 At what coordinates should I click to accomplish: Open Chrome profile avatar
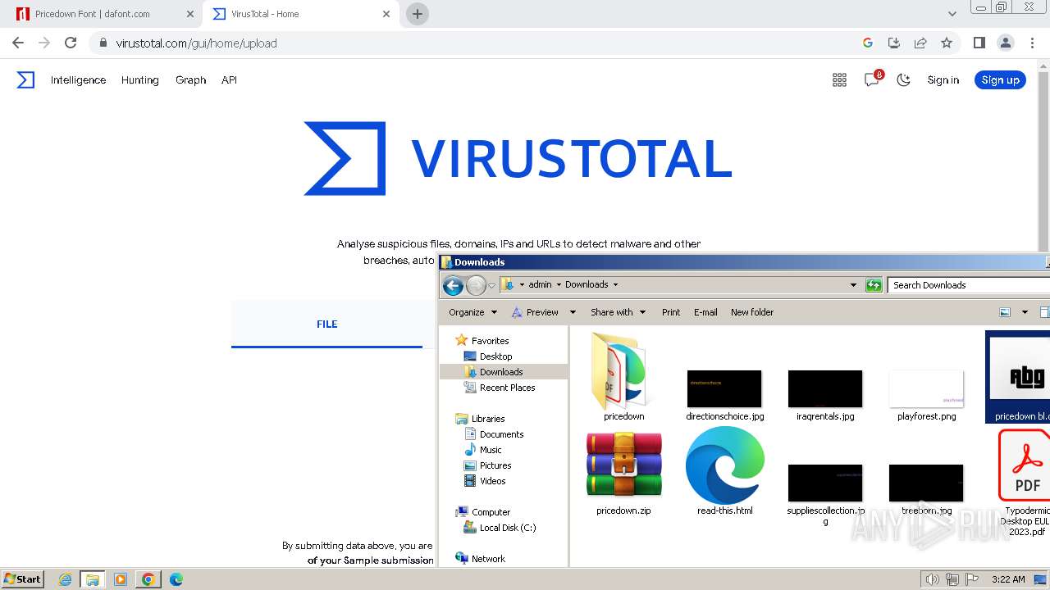click(1005, 43)
